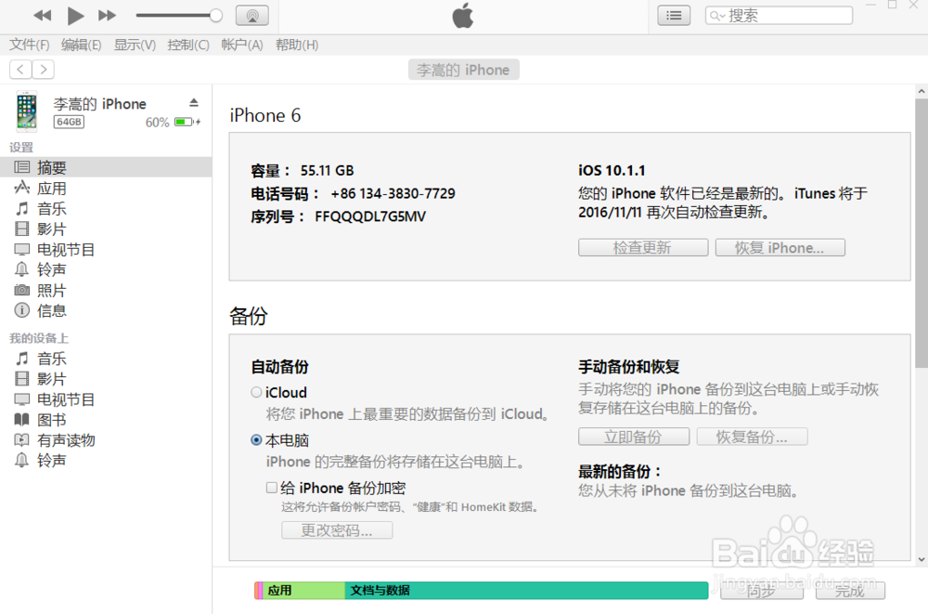This screenshot has width=928, height=614.
Task: Open 电视节目 under 设置 section
Action: pos(106,250)
